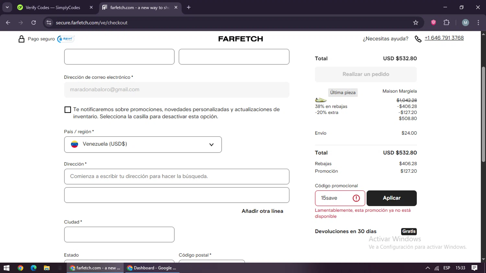Viewport: 486px width, 273px height.
Task: Open the ESP language indicator
Action: (x=447, y=268)
